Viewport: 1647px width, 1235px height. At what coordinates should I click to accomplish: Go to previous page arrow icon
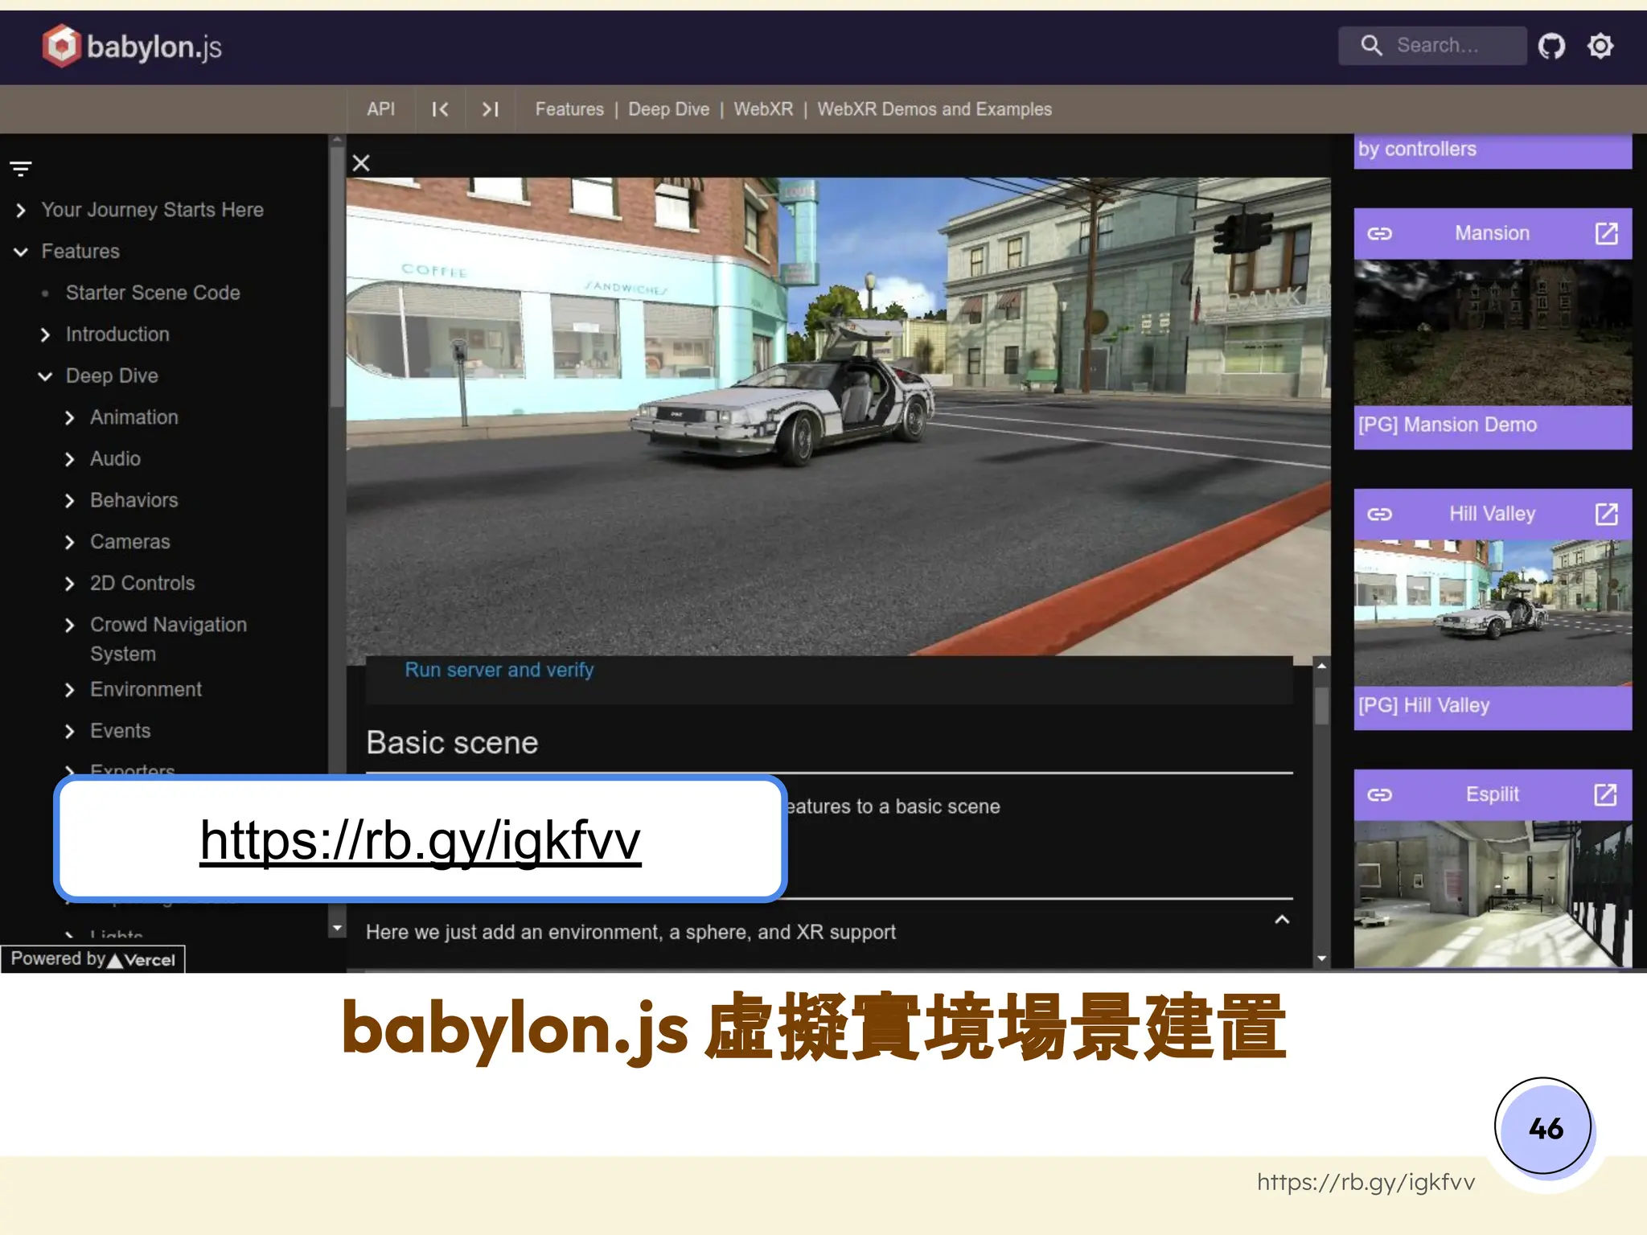440,109
